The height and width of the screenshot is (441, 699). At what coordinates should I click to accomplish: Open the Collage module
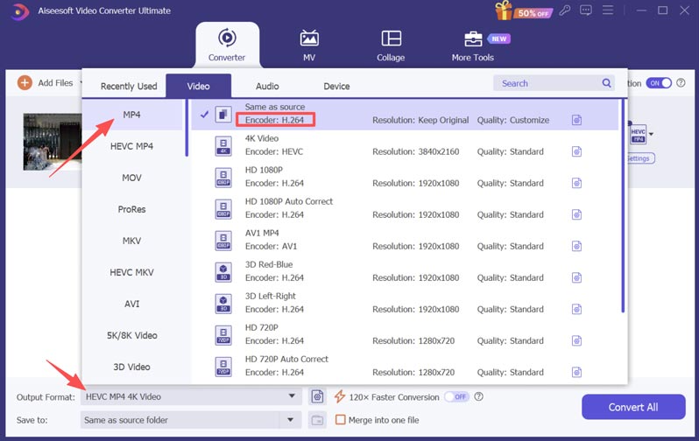click(x=391, y=45)
